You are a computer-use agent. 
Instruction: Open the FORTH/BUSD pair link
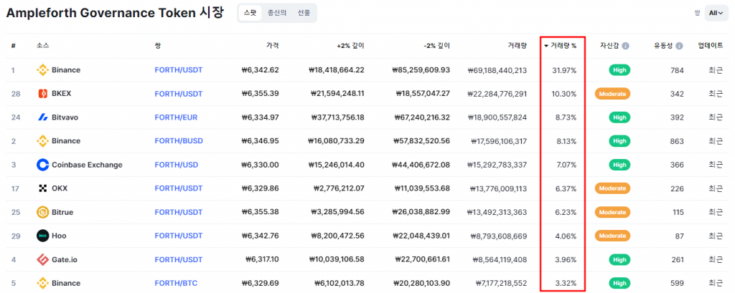pyautogui.click(x=179, y=141)
